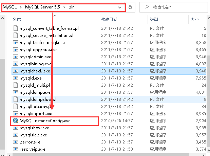Screen dimensions: 210x156
Task: Click the mysqld_multi.pl file icon
Action: click(16, 85)
